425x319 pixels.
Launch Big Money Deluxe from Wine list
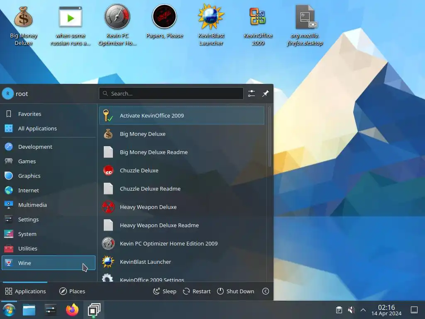click(x=182, y=134)
